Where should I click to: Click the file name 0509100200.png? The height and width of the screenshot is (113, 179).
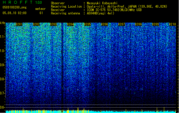[x=15, y=7]
